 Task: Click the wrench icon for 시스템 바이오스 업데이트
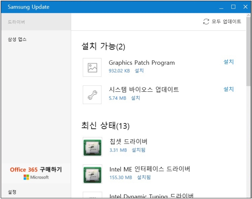click(x=92, y=95)
